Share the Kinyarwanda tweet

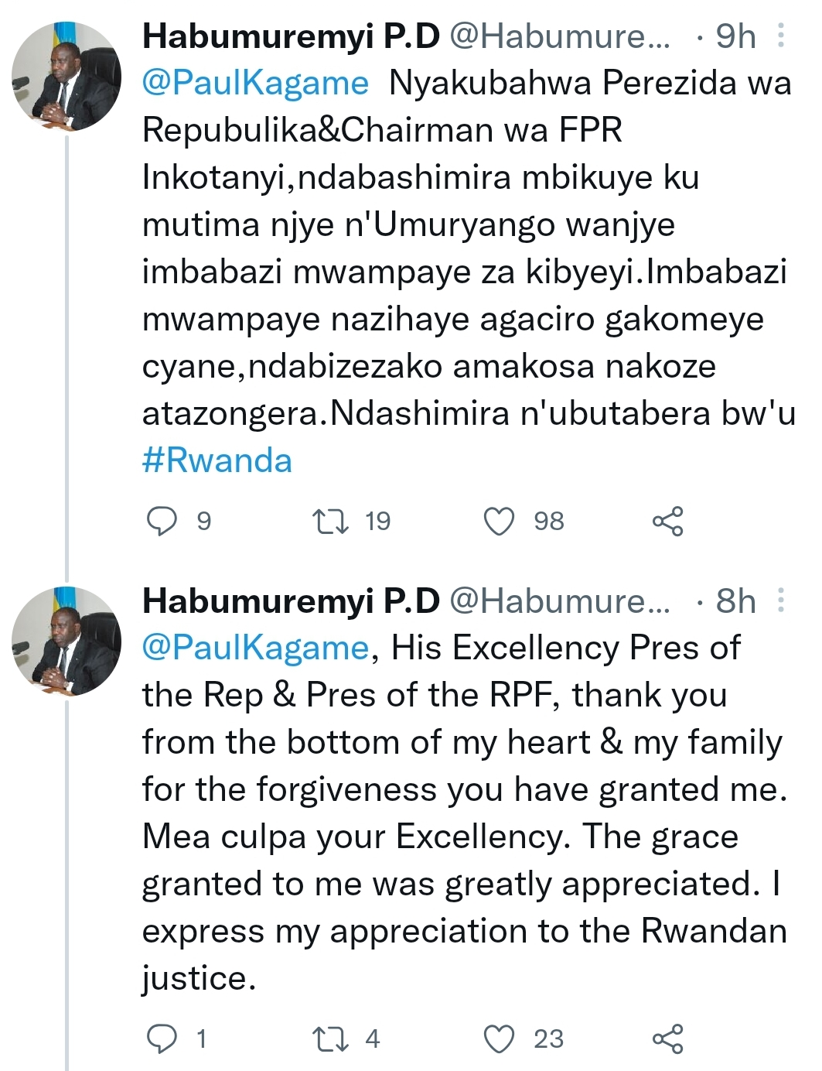(668, 521)
